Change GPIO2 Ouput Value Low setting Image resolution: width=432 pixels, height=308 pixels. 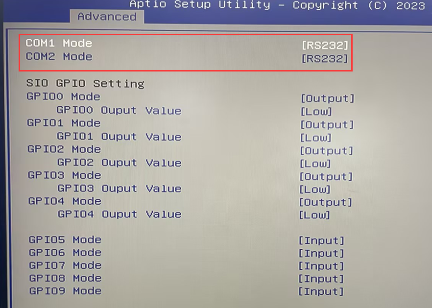pos(315,164)
